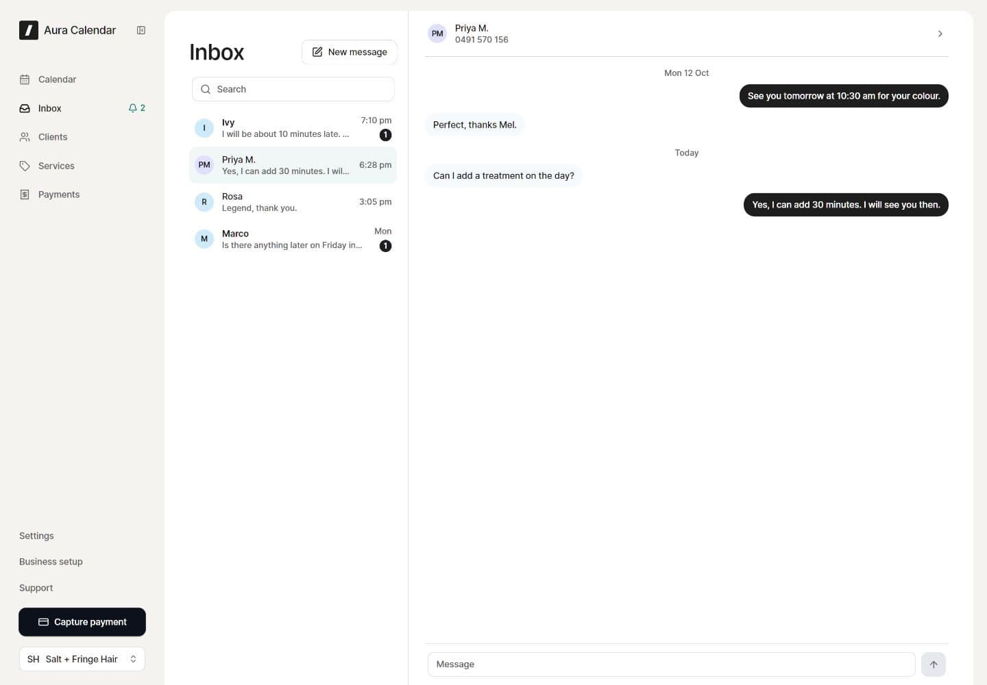987x685 pixels.
Task: Open the Salt + Fringe Hair business switcher
Action: [82, 659]
